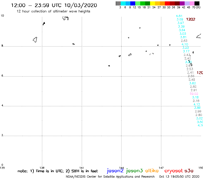Click the purple swatch in the legend

(x=182, y=3)
